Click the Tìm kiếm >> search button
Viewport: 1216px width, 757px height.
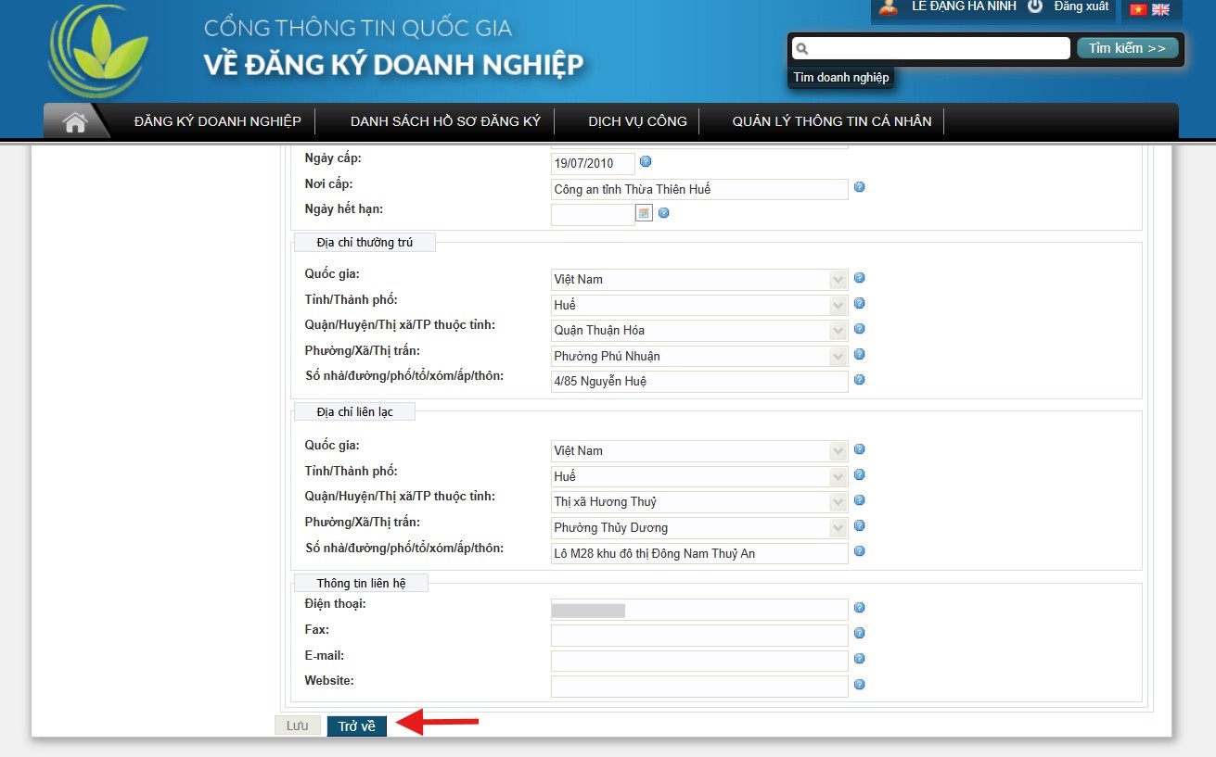tap(1127, 48)
